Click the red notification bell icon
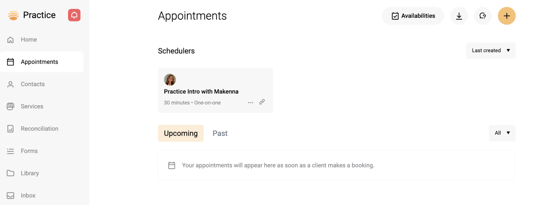This screenshot has height=205, width=553. tap(74, 15)
